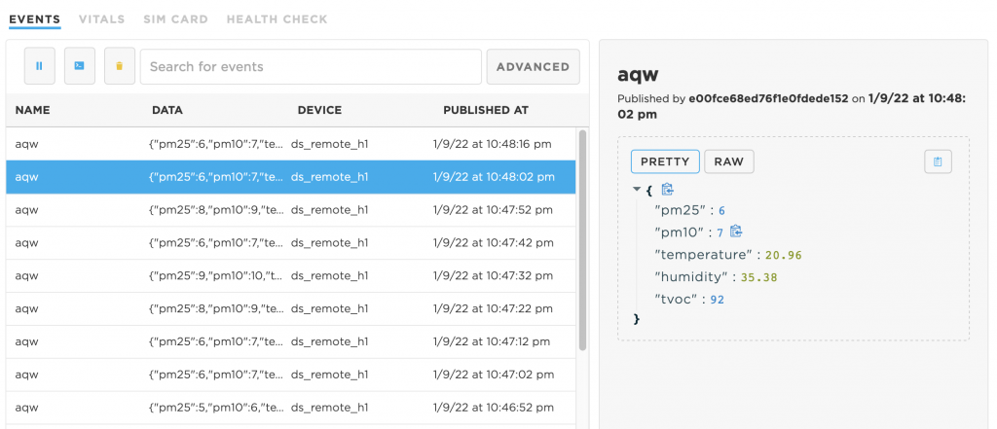Select event published at 10:46:52 pm
The width and height of the screenshot is (997, 429).
[290, 408]
